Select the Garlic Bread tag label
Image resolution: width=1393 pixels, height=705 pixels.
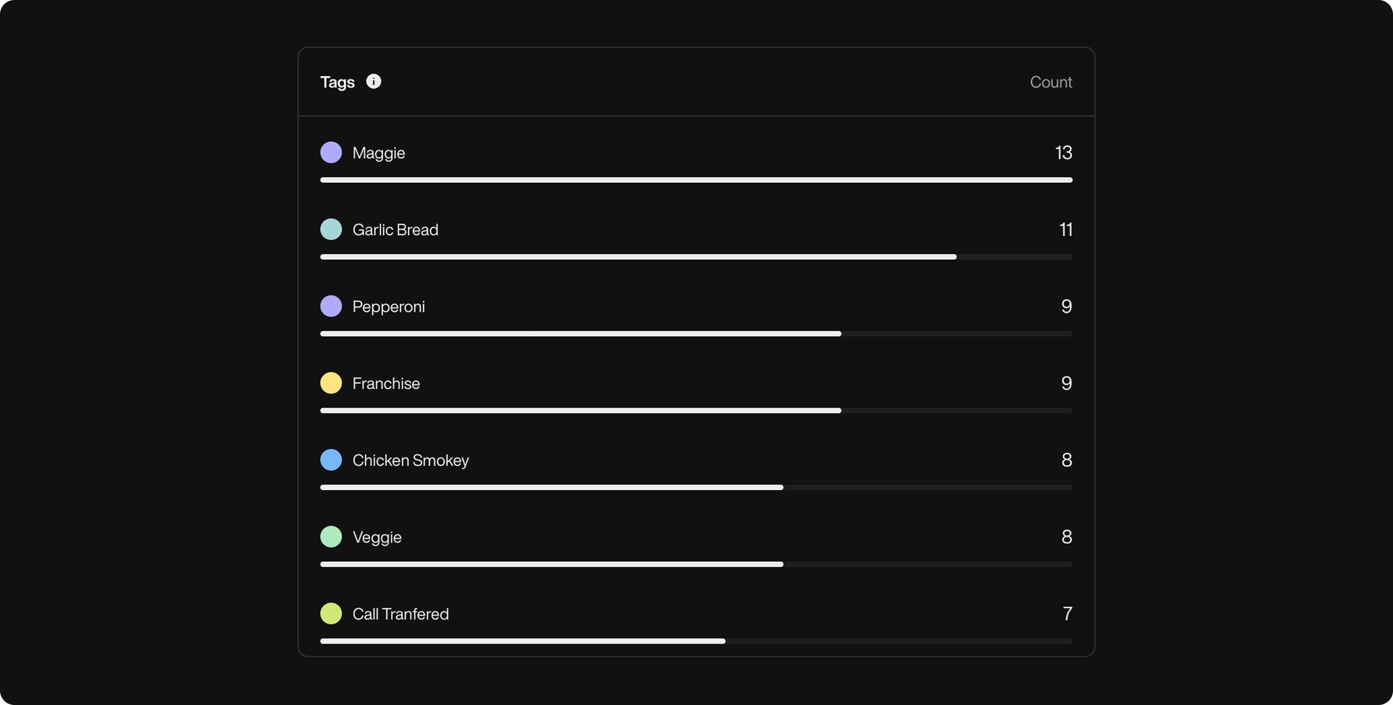tap(395, 230)
